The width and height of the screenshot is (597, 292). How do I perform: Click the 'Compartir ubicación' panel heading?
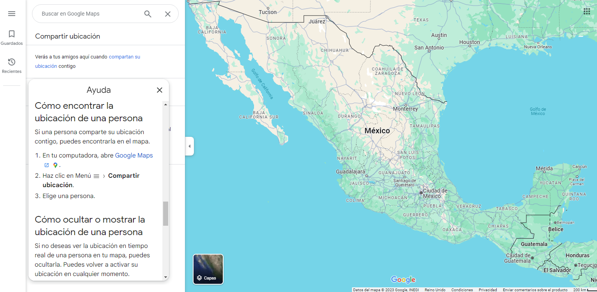(x=68, y=36)
